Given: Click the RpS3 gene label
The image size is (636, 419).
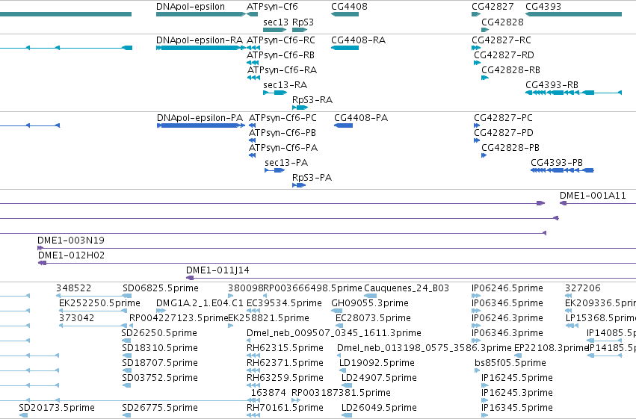Looking at the screenshot, I should pos(303,22).
